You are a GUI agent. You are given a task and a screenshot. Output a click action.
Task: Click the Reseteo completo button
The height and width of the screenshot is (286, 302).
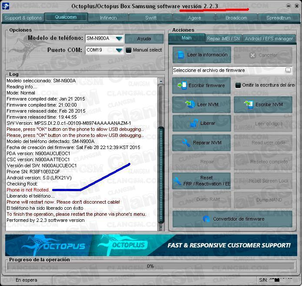click(263, 162)
